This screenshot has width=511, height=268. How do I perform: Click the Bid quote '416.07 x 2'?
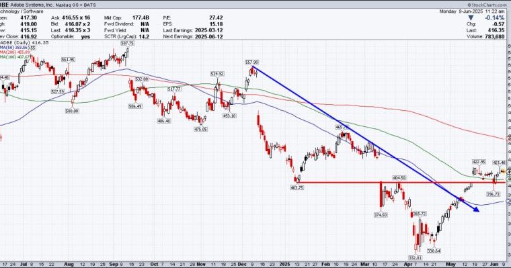point(77,24)
